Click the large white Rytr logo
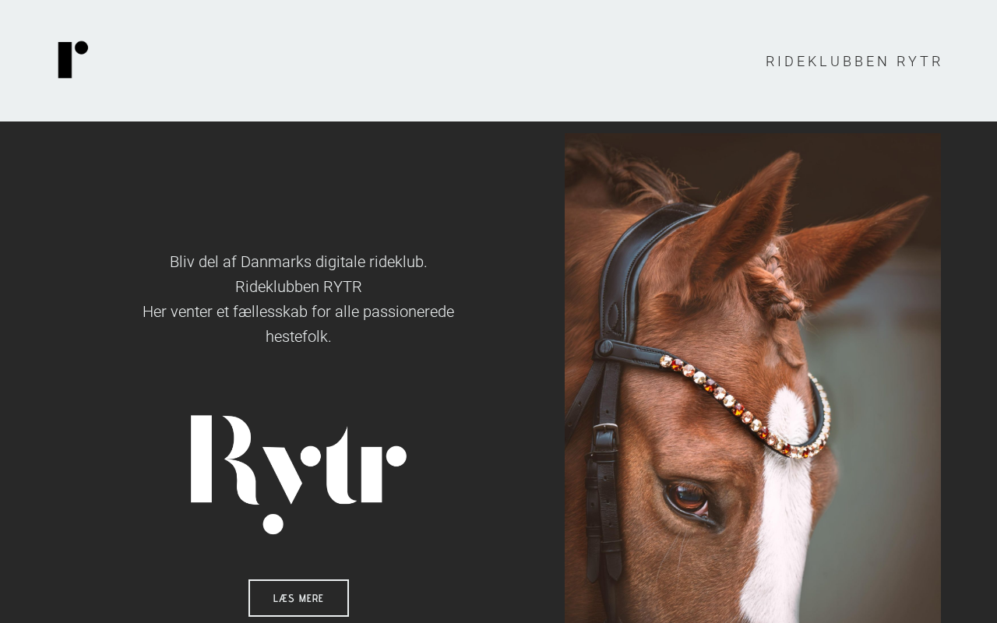Screen dimensions: 997x623 298,474
